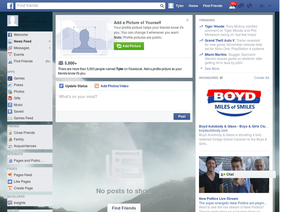283x212 pixels.
Task: Open privacy shortcuts lock icon
Action: point(262,6)
